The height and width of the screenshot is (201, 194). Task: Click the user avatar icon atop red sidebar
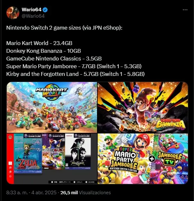(10, 137)
